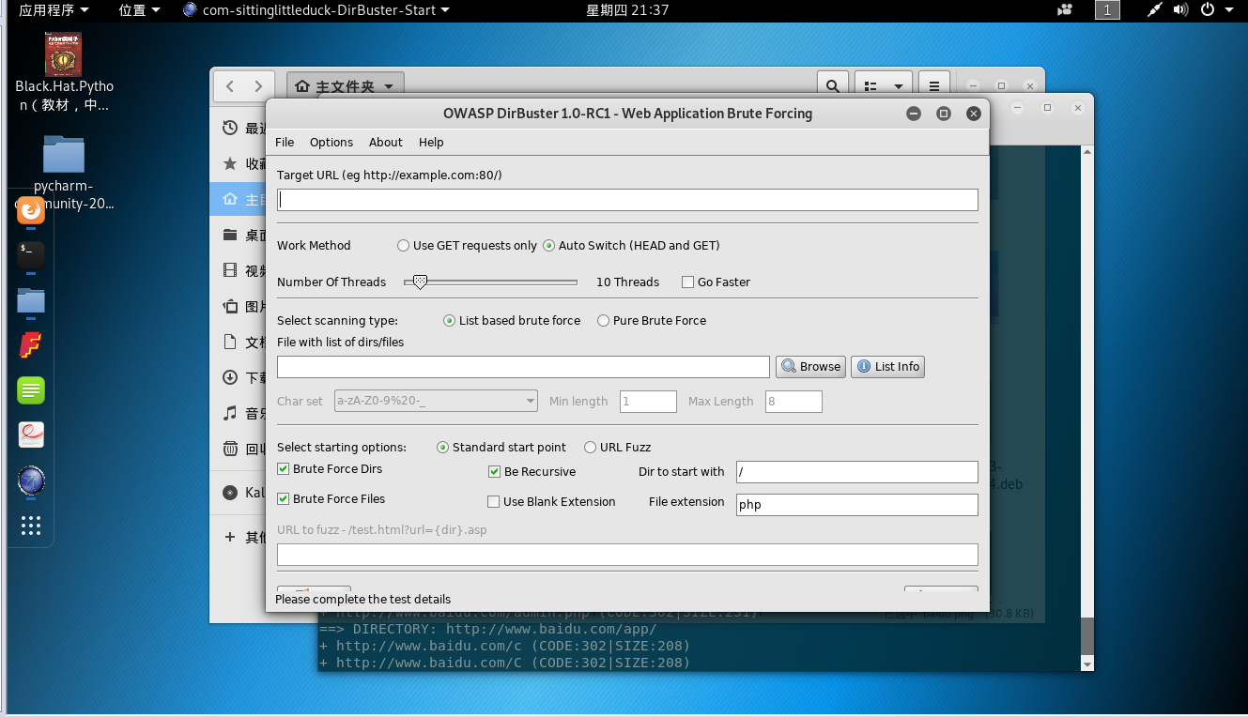1248x717 pixels.
Task: Select Pure Brute Force option
Action: [x=652, y=321]
